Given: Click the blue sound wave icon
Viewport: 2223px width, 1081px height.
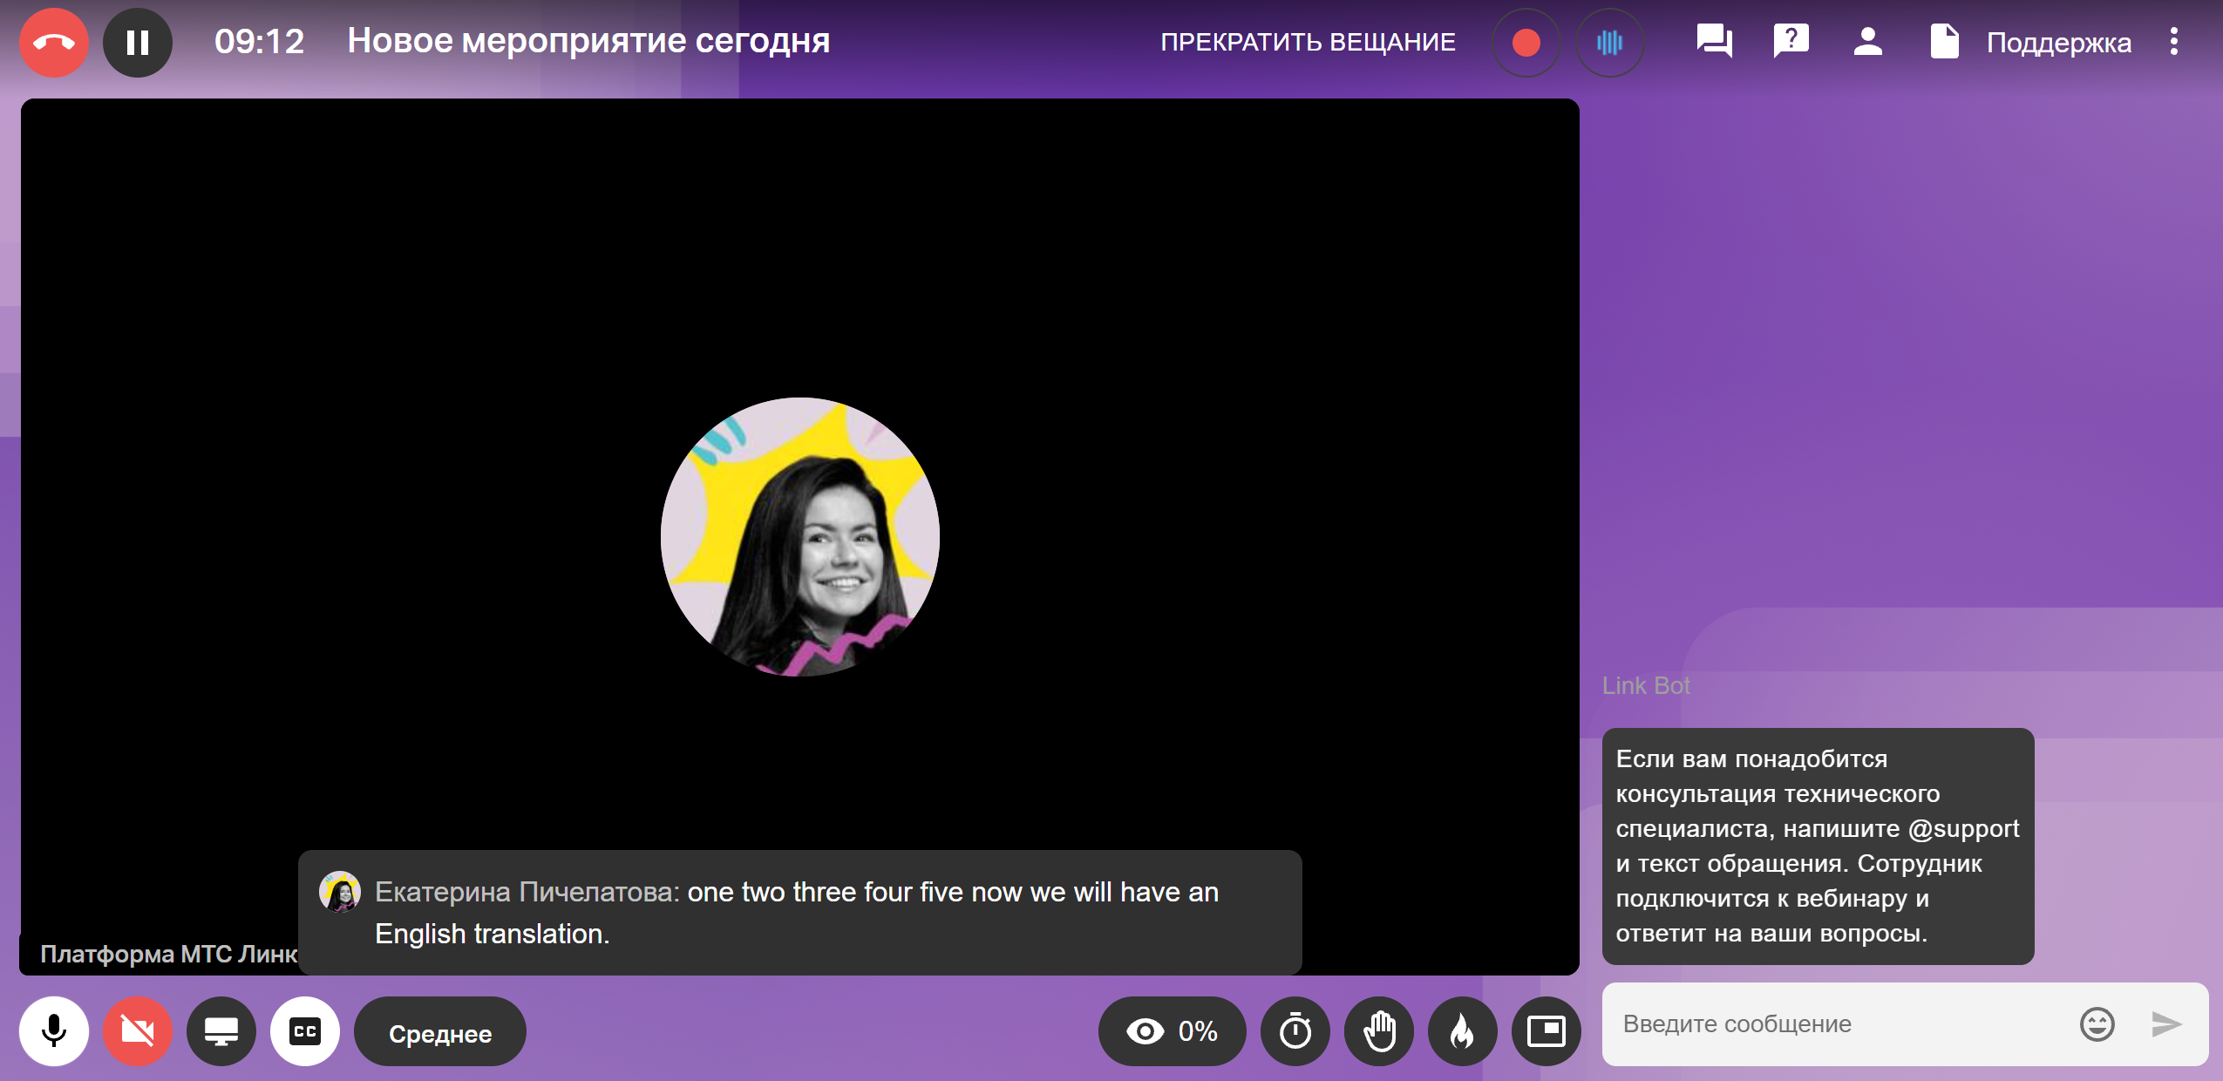Looking at the screenshot, I should [1609, 42].
